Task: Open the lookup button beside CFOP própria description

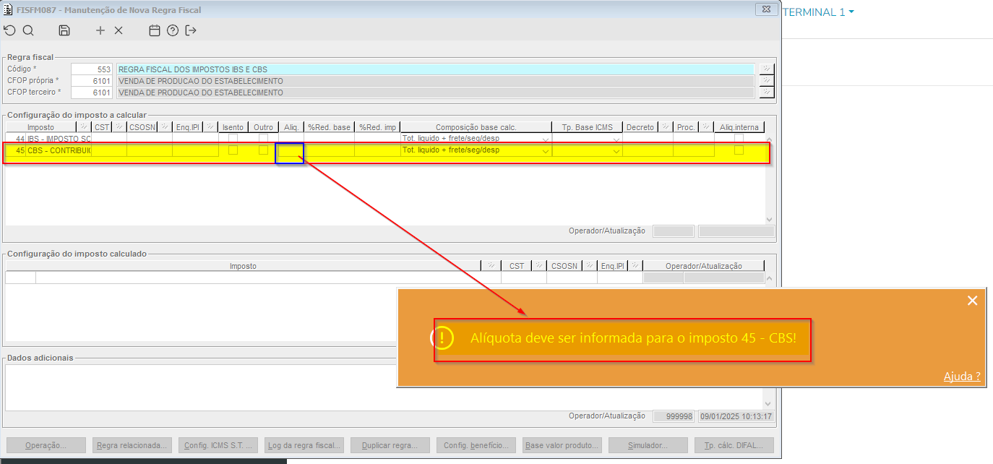Action: click(x=767, y=81)
